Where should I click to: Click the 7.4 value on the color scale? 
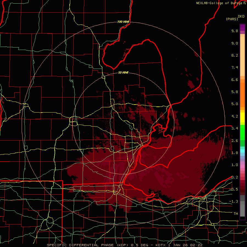click(x=235, y=68)
